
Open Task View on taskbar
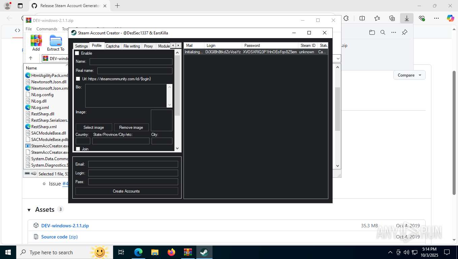click(121, 252)
